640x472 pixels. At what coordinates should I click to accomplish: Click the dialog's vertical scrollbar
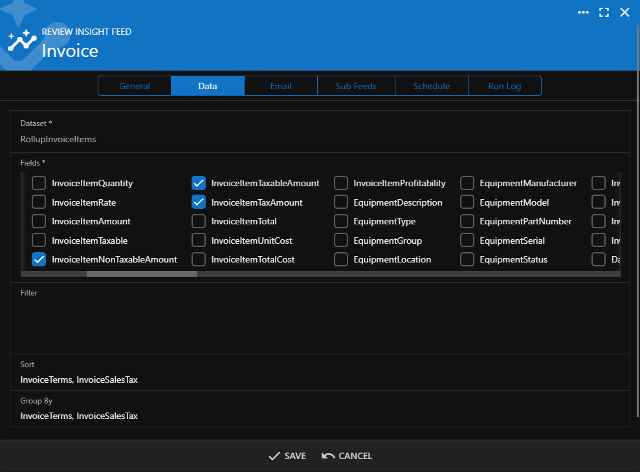pyautogui.click(x=637, y=220)
